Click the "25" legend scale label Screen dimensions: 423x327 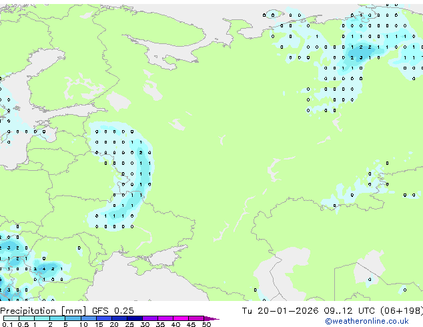(129, 324)
